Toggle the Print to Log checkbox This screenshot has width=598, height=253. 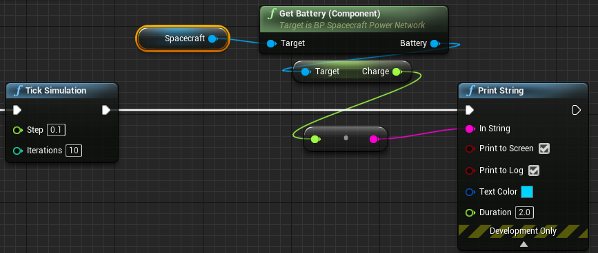tap(534, 170)
